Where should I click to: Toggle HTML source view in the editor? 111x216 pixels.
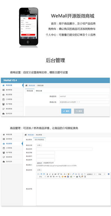(38, 174)
